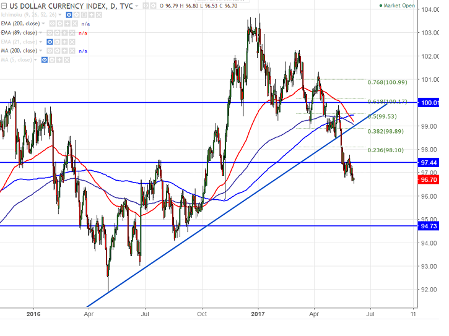Remove the EMA (21, close) indicator

(x=72, y=42)
